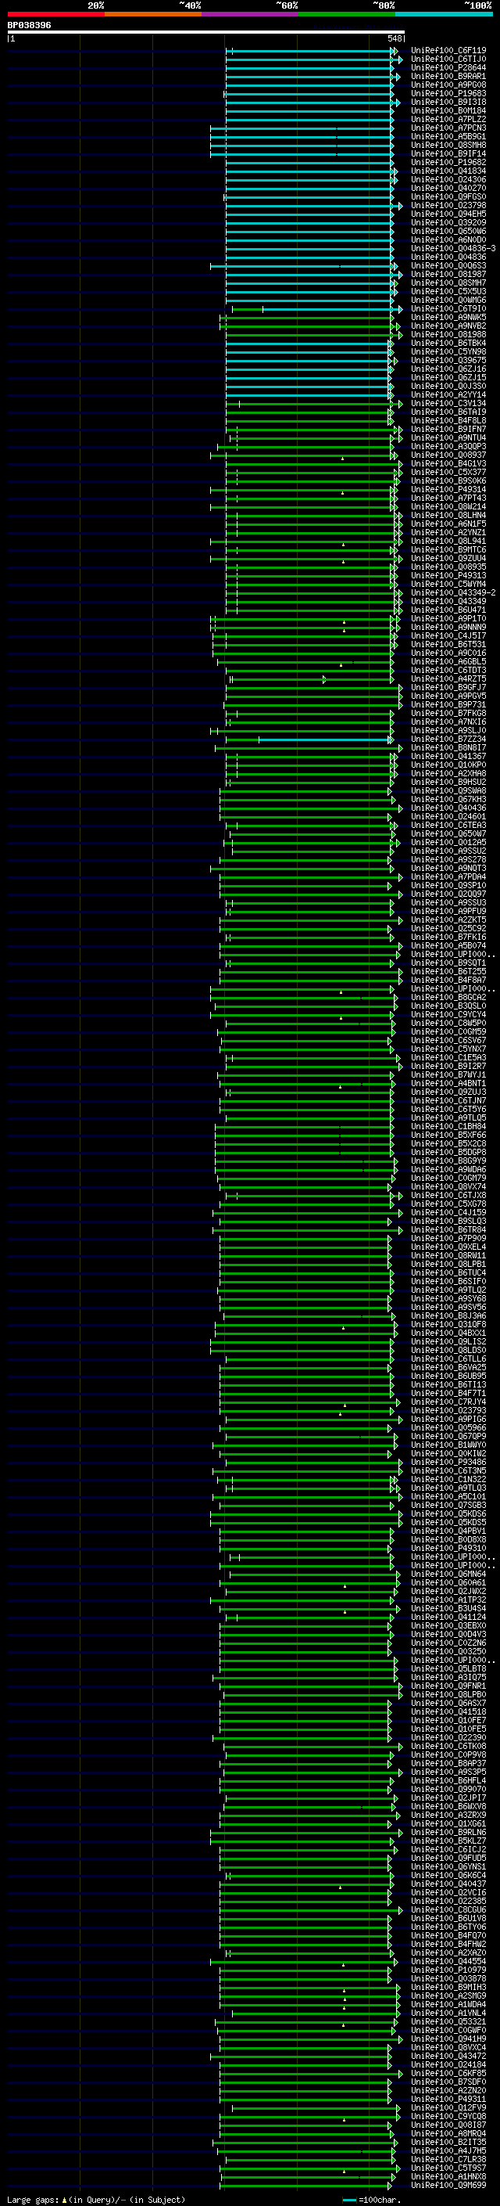Click the UniRef100_A9NVB2 hit label

coord(448,326)
